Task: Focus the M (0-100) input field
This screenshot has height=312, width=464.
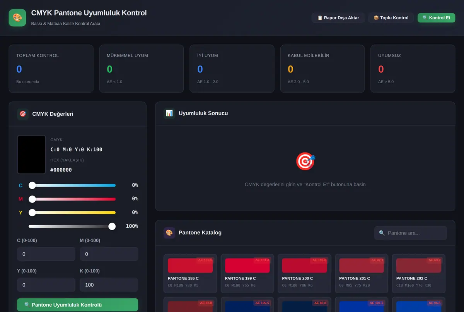Action: click(109, 254)
